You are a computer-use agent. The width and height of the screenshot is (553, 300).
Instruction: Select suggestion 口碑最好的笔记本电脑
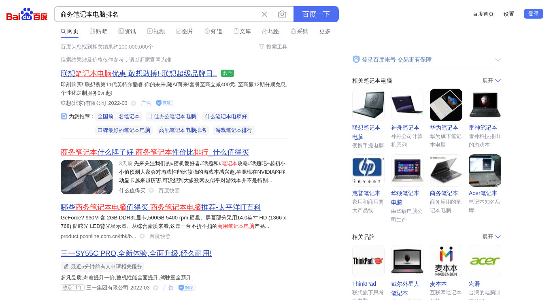[124, 130]
